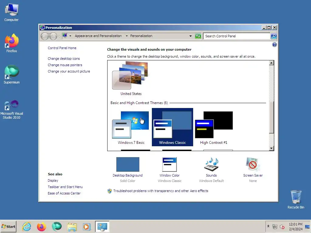Viewport: 311px width, 233px height.
Task: Click Appearance and Personalization breadcrumb
Action: point(98,36)
